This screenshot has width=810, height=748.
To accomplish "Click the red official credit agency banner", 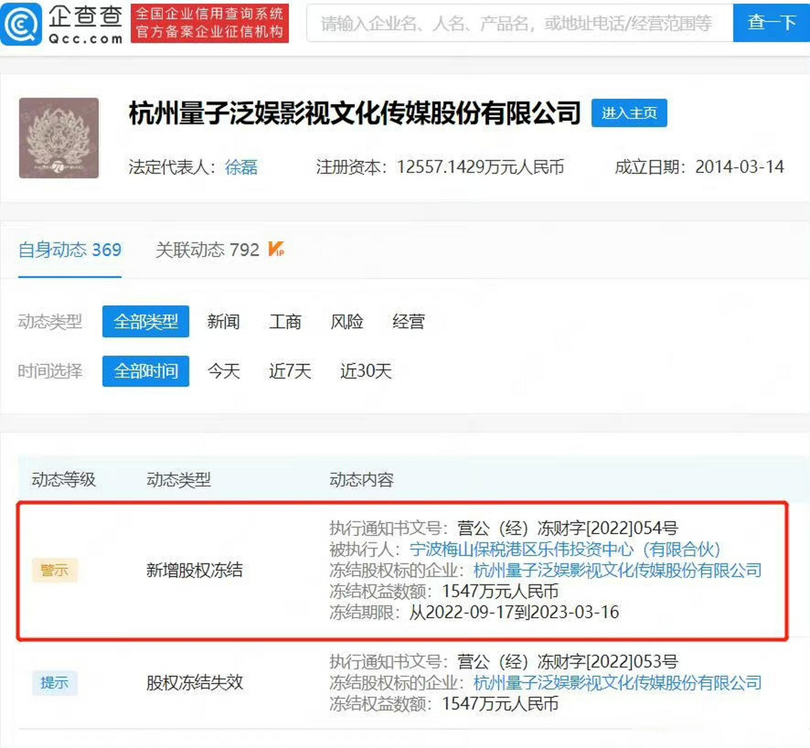I will [210, 23].
